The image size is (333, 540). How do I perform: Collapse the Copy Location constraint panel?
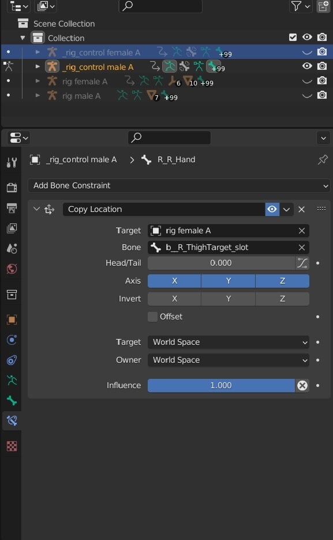coord(36,209)
